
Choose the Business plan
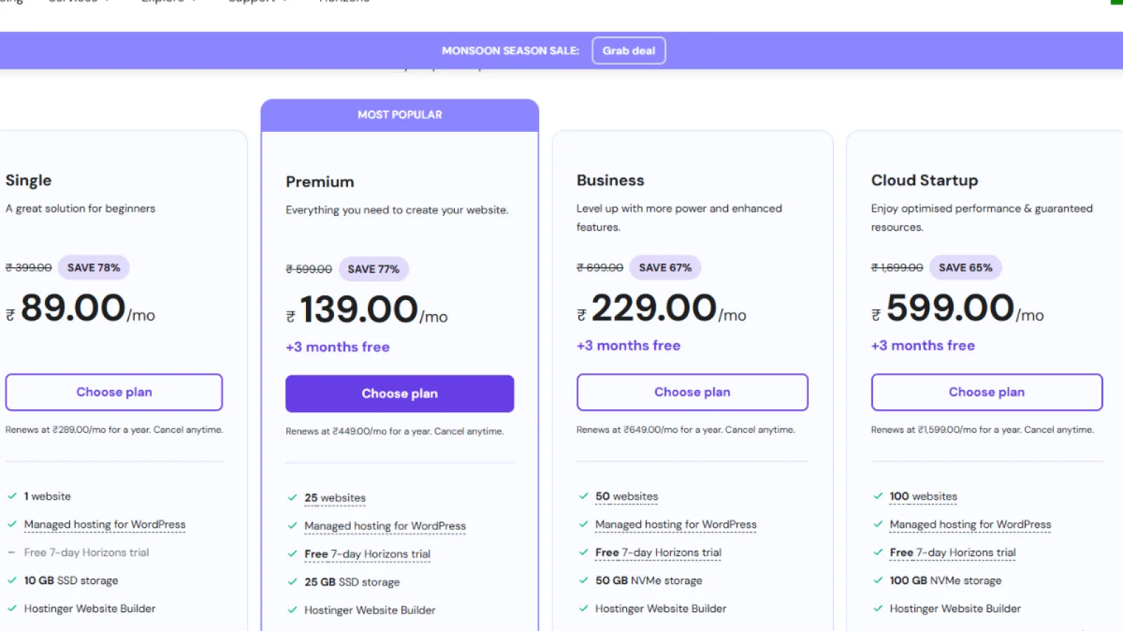(692, 392)
